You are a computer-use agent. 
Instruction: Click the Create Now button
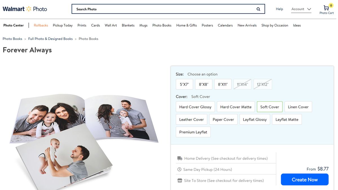(x=304, y=179)
